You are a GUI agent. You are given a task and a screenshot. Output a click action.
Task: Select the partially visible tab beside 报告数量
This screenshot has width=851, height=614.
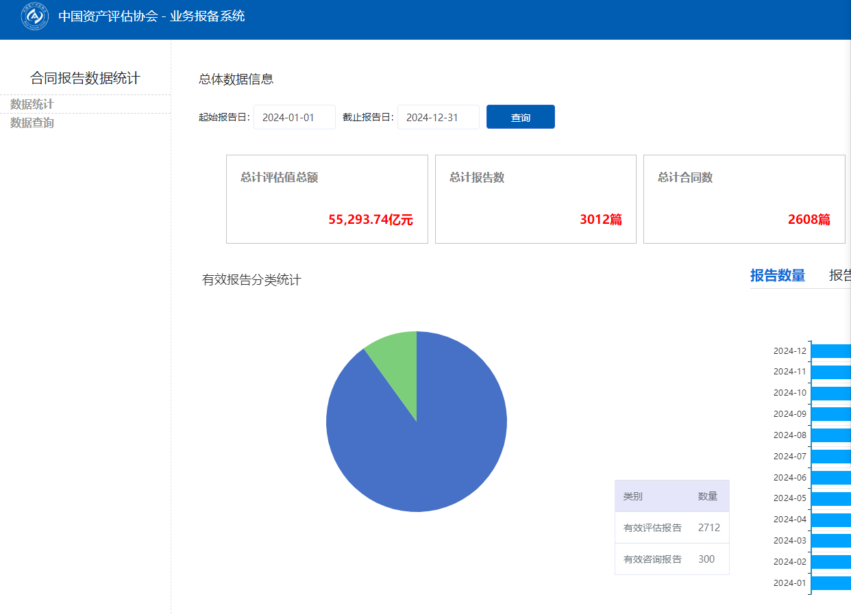[x=840, y=275]
